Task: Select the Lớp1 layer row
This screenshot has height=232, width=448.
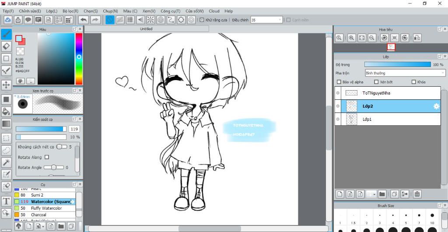Action: (x=388, y=119)
